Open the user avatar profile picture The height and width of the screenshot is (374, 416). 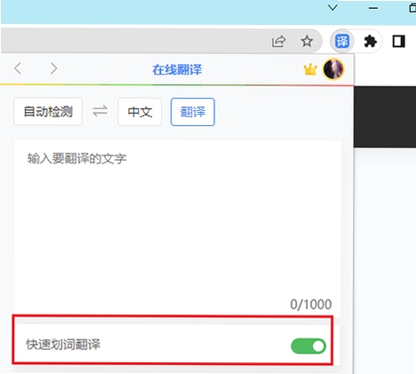tap(333, 69)
